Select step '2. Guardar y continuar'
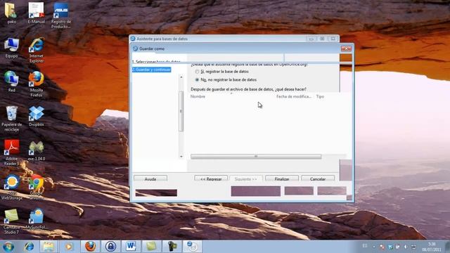450x253 pixels. pos(152,70)
